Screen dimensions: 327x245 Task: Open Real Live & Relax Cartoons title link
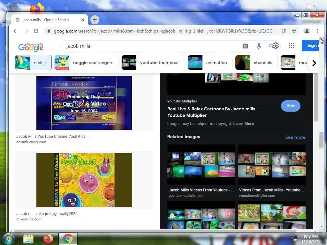click(213, 112)
